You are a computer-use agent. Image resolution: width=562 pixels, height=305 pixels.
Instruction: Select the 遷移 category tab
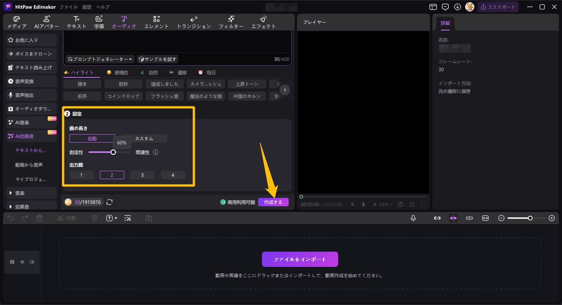178,72
